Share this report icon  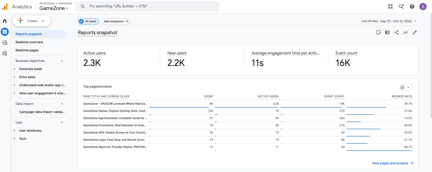tap(397, 32)
